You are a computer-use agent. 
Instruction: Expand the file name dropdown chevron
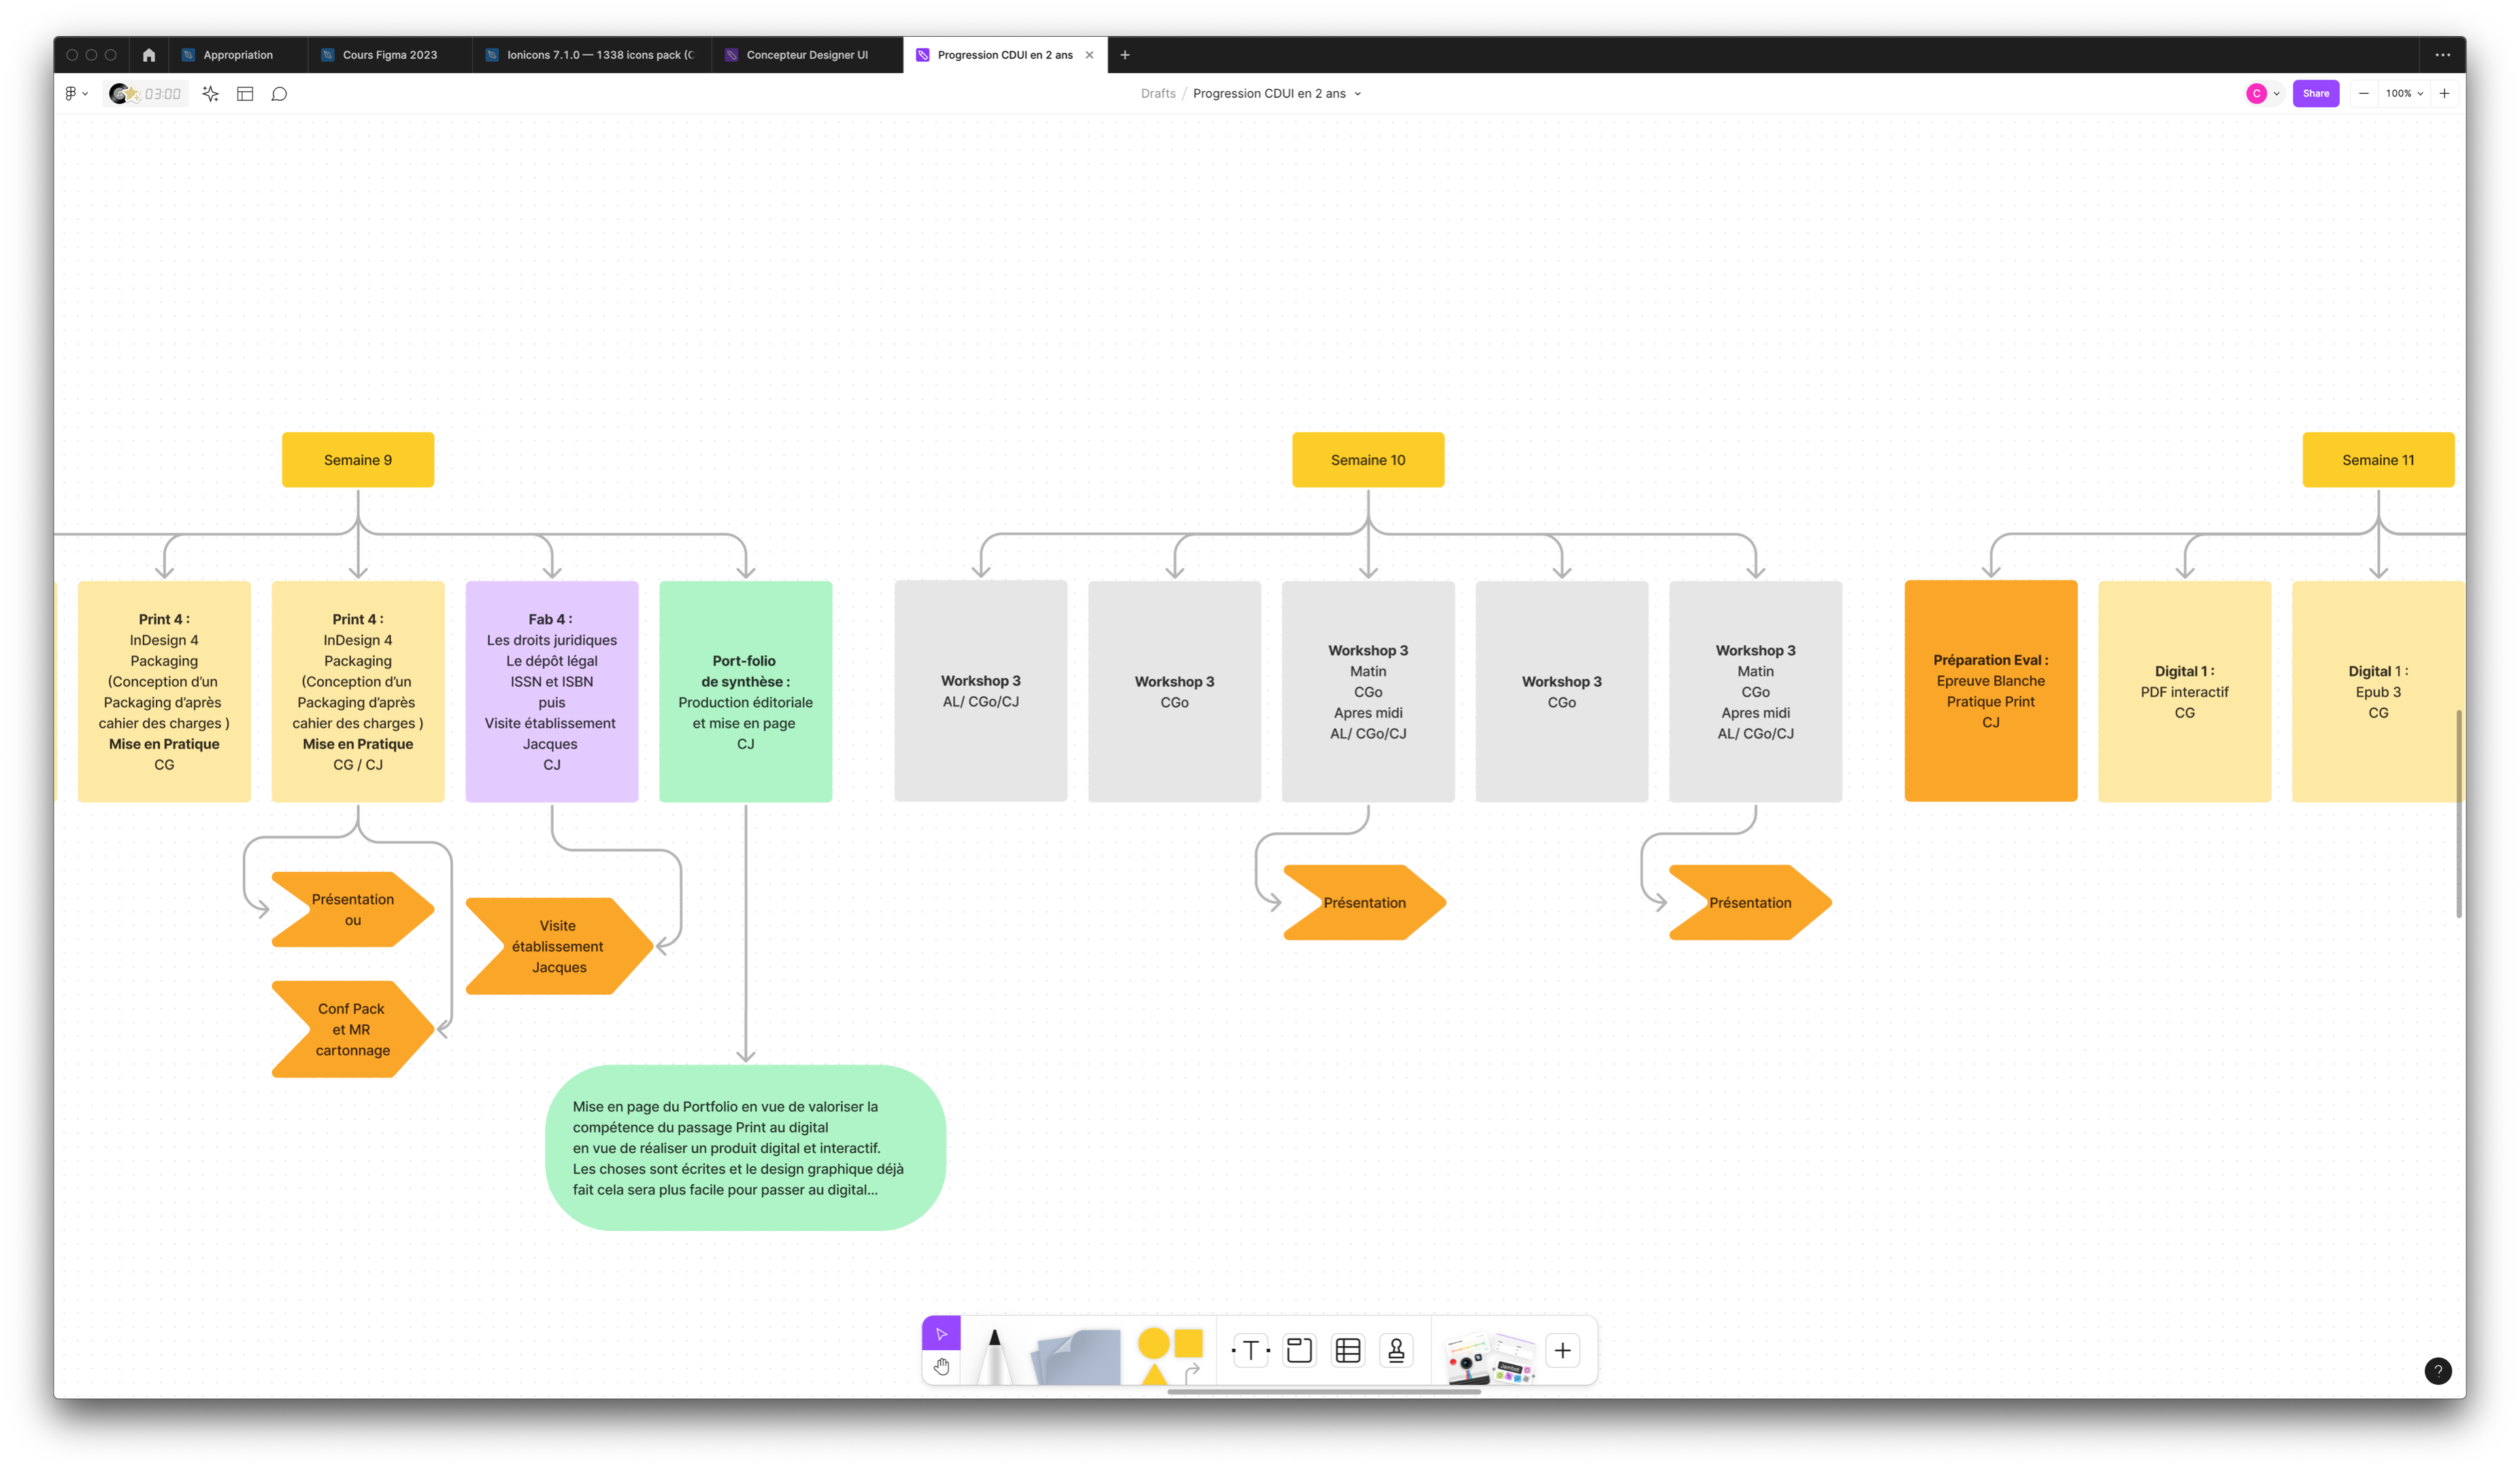(x=1357, y=94)
